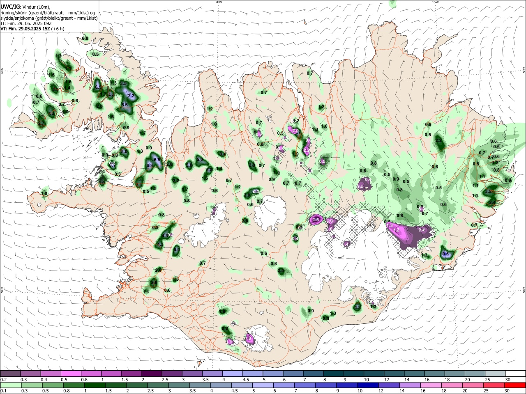Click the dark green 1 swatch in bottom legend
Image resolution: width=526 pixels, height=394 pixels.
[x=95, y=385]
